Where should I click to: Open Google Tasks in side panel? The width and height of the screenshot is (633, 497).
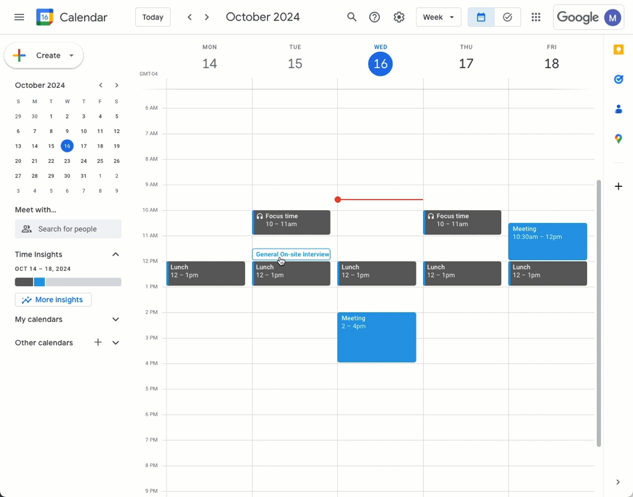(618, 80)
